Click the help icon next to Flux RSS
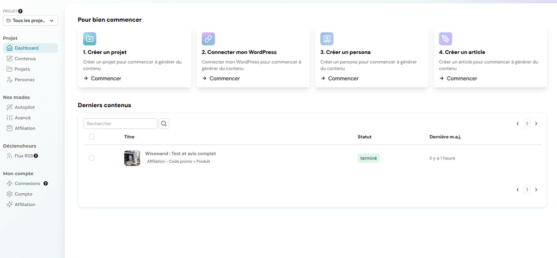 pos(36,156)
